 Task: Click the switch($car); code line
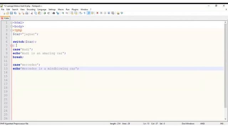tap(25, 42)
